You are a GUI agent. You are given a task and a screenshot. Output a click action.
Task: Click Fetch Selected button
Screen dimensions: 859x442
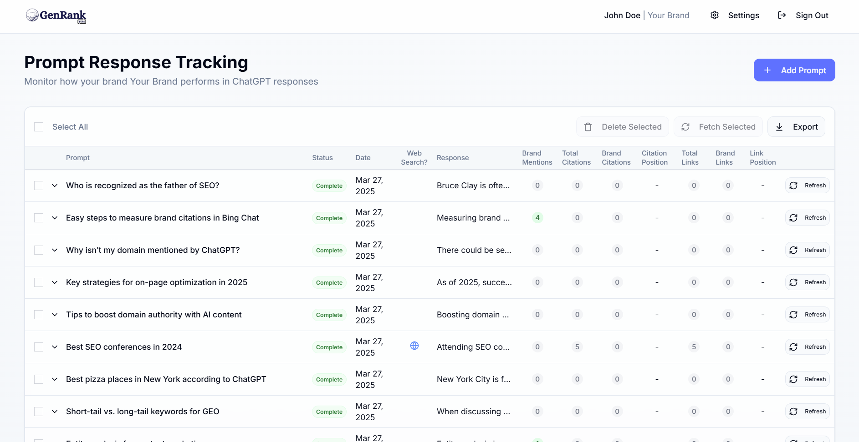718,127
